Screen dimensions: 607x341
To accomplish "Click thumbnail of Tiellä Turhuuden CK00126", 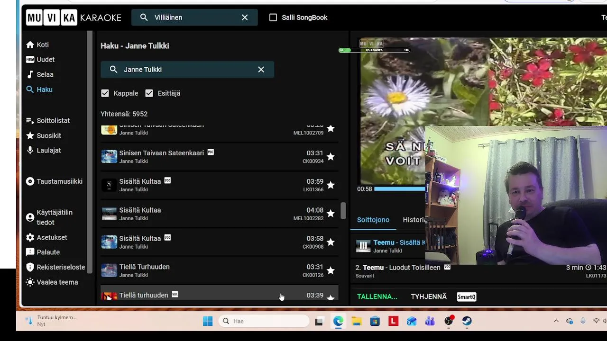I will pyautogui.click(x=109, y=270).
